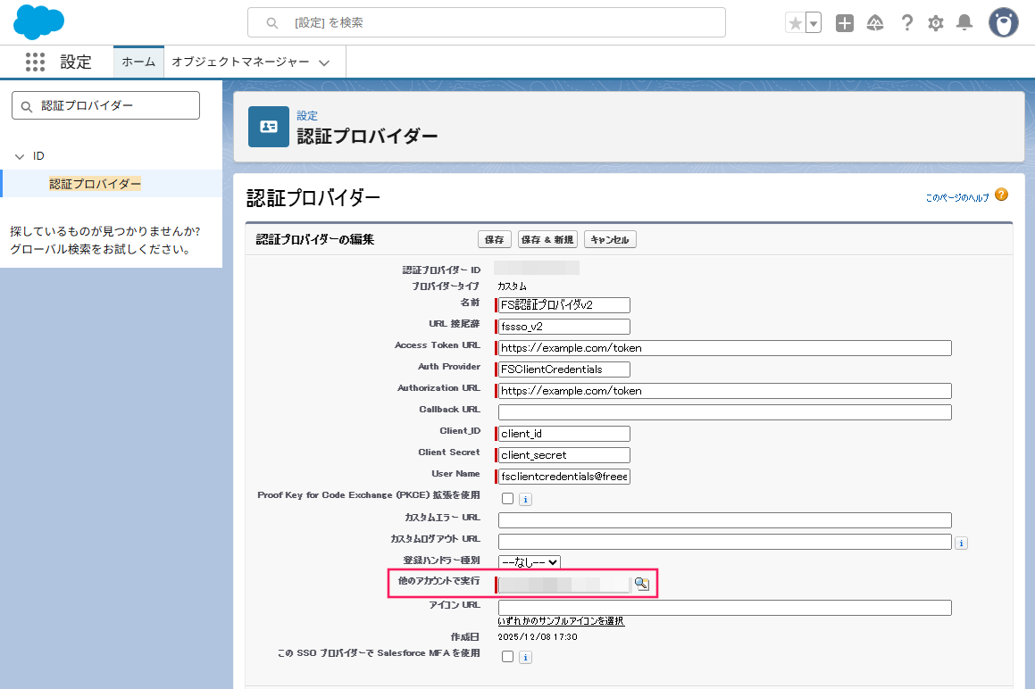The height and width of the screenshot is (689, 1035).
Task: Open the help question mark icon
Action: click(907, 23)
